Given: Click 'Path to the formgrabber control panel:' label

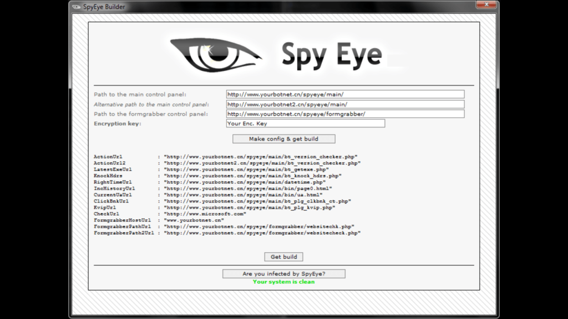Looking at the screenshot, I should 151,114.
